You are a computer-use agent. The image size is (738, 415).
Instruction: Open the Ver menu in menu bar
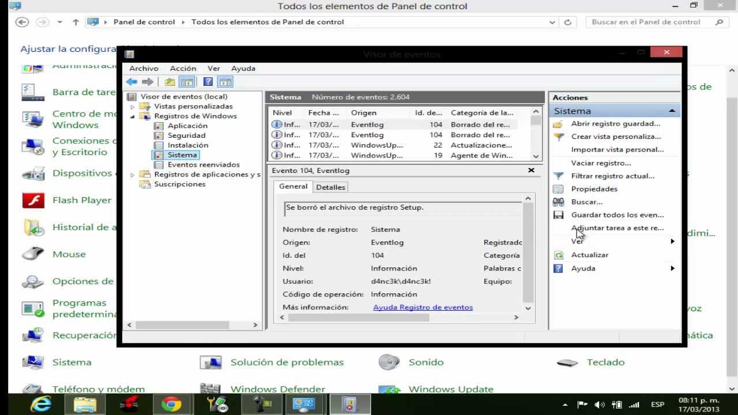214,68
